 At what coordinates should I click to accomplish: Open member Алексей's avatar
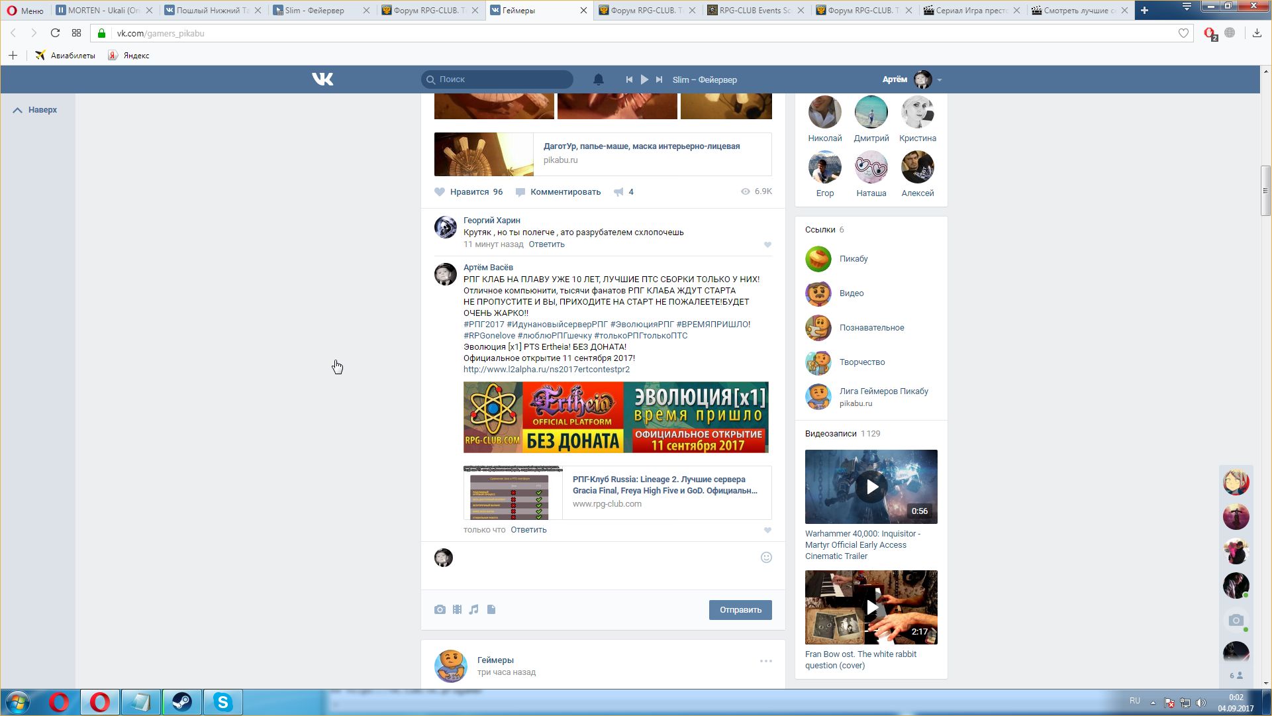[x=918, y=167]
